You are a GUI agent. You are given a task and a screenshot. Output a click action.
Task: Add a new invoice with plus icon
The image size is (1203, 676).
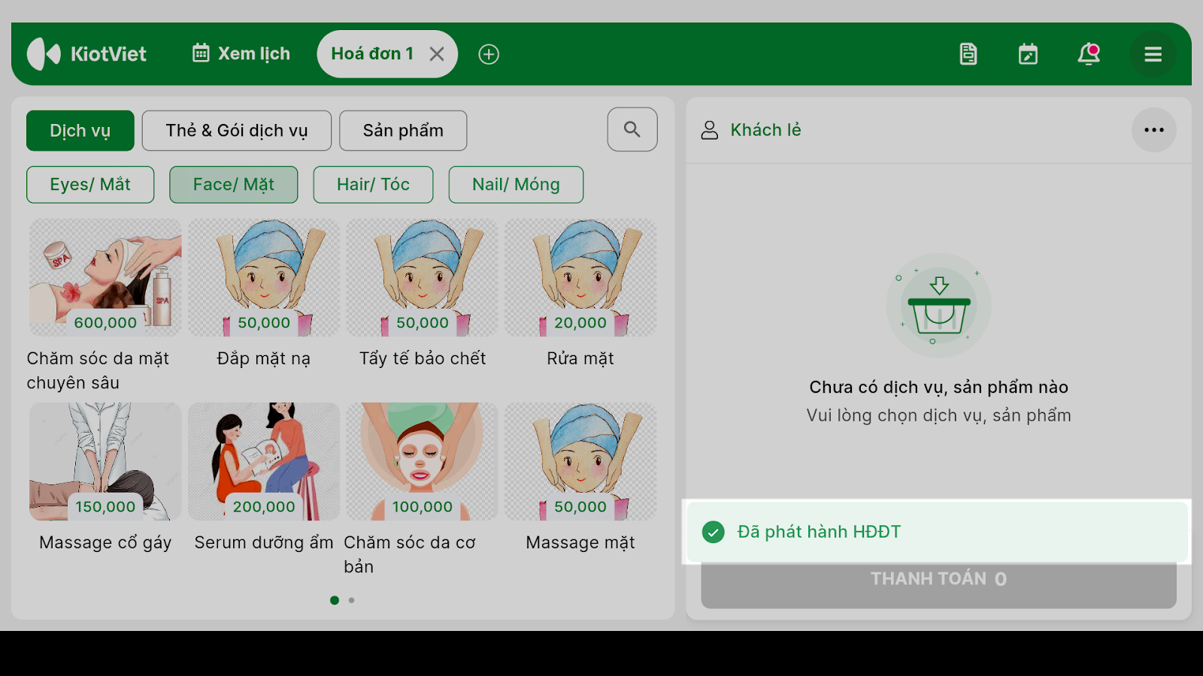[489, 54]
